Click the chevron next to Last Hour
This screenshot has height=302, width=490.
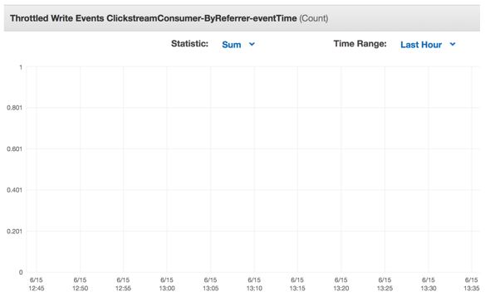tap(452, 44)
